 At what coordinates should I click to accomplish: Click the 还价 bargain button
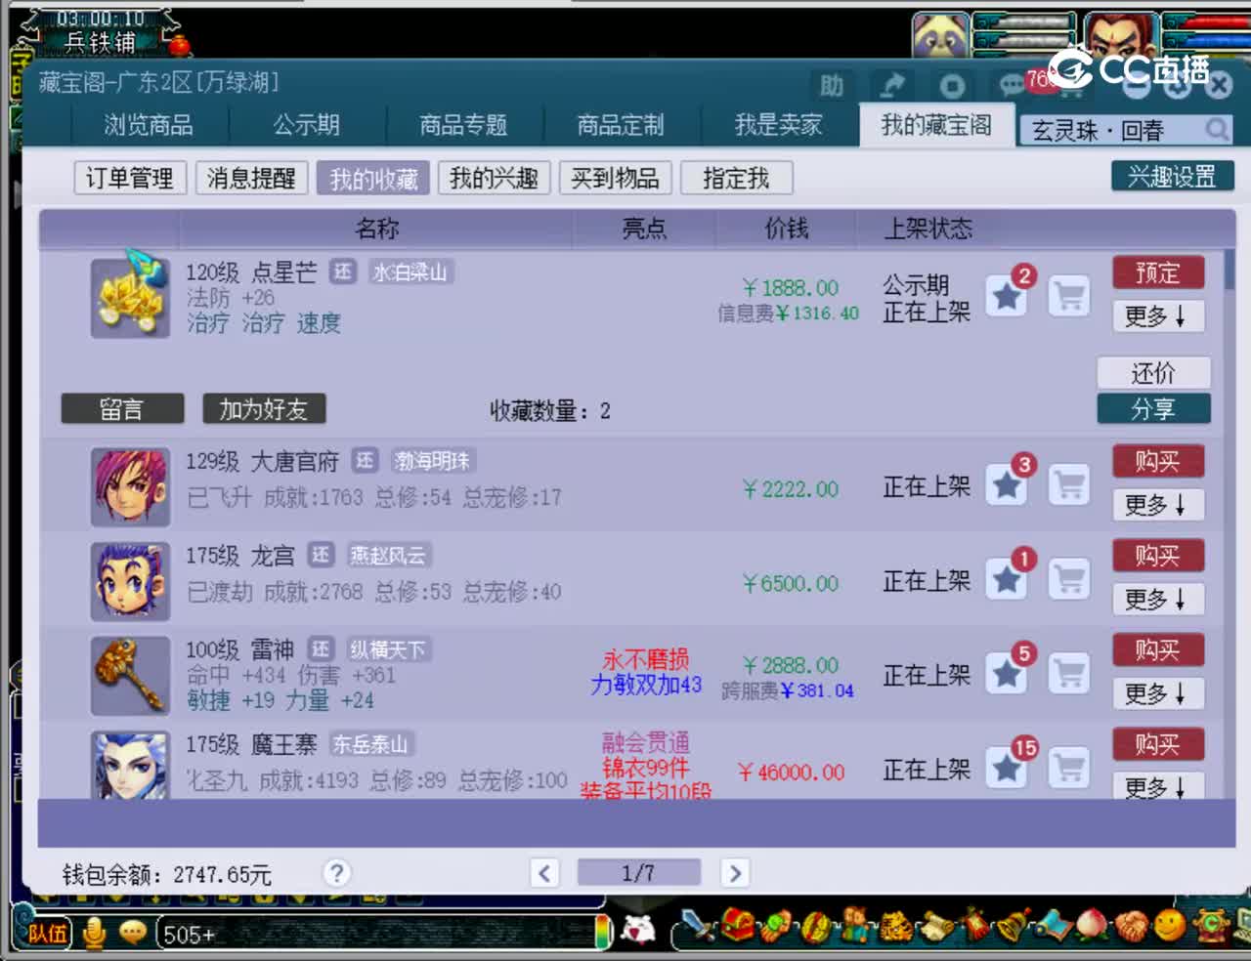pos(1153,373)
